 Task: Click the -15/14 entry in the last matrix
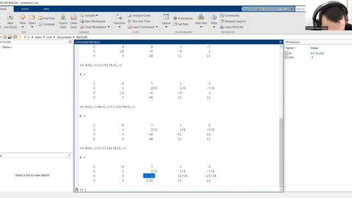click(x=210, y=176)
